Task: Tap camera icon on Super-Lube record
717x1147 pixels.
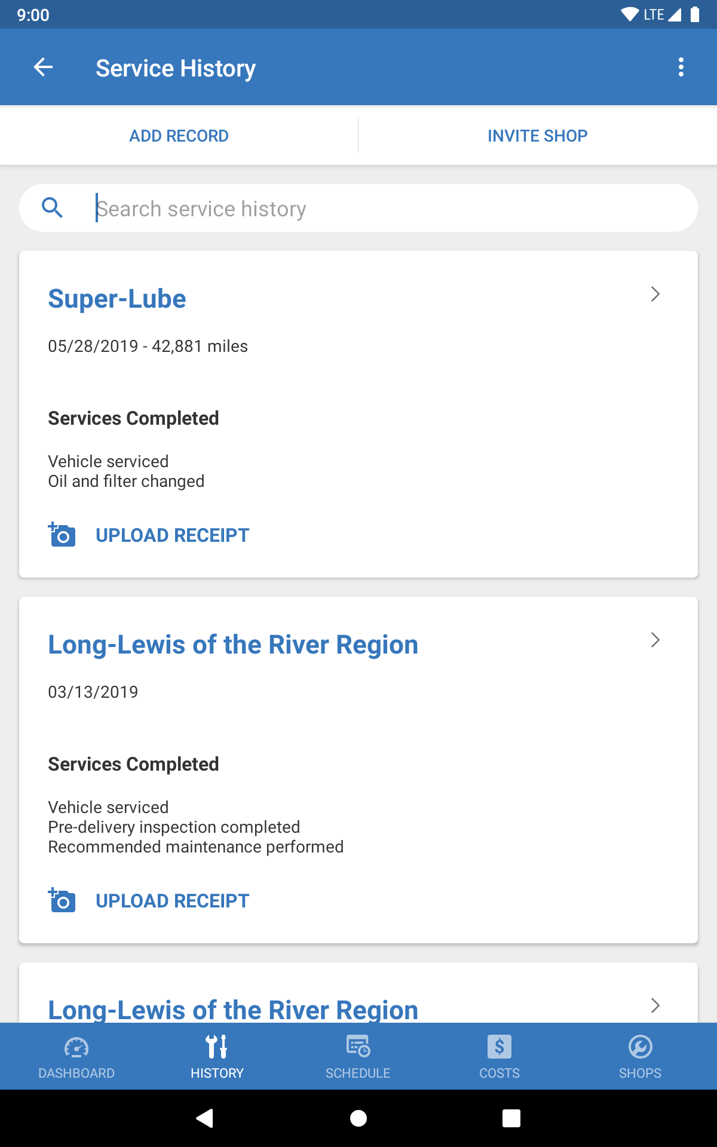Action: pyautogui.click(x=62, y=535)
